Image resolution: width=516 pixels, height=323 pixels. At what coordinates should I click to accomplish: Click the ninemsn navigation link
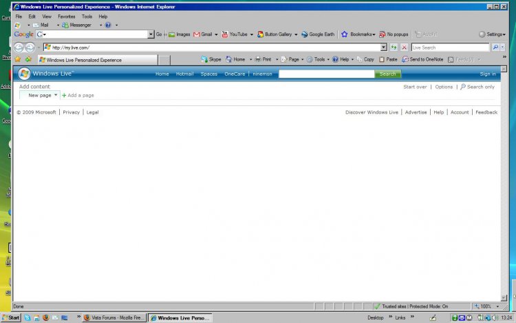(x=262, y=74)
